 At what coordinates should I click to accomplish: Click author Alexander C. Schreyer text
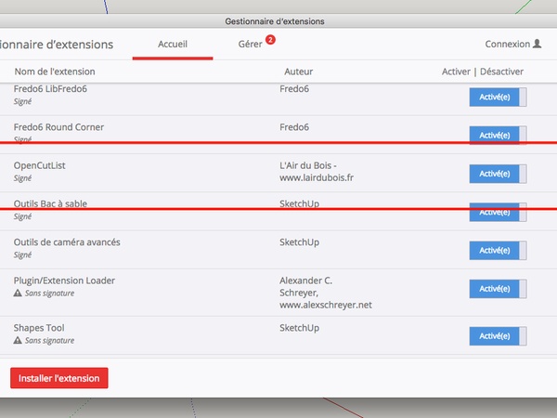326,293
